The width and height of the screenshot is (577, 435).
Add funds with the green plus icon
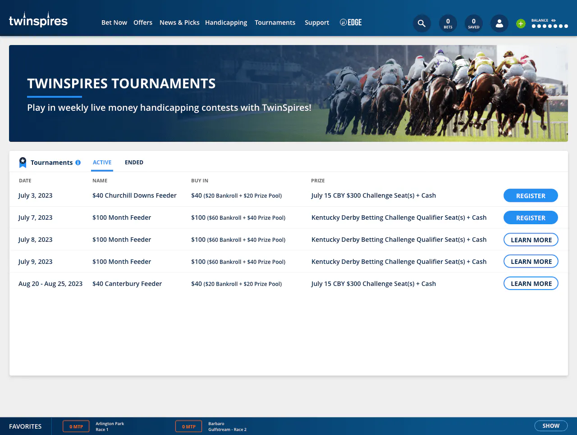(521, 24)
